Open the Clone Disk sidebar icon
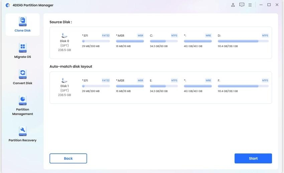This screenshot has width=284, height=173. [x=23, y=22]
